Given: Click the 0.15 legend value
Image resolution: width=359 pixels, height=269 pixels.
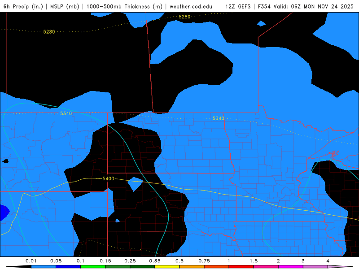Looking at the screenshot, I should click(x=105, y=261).
